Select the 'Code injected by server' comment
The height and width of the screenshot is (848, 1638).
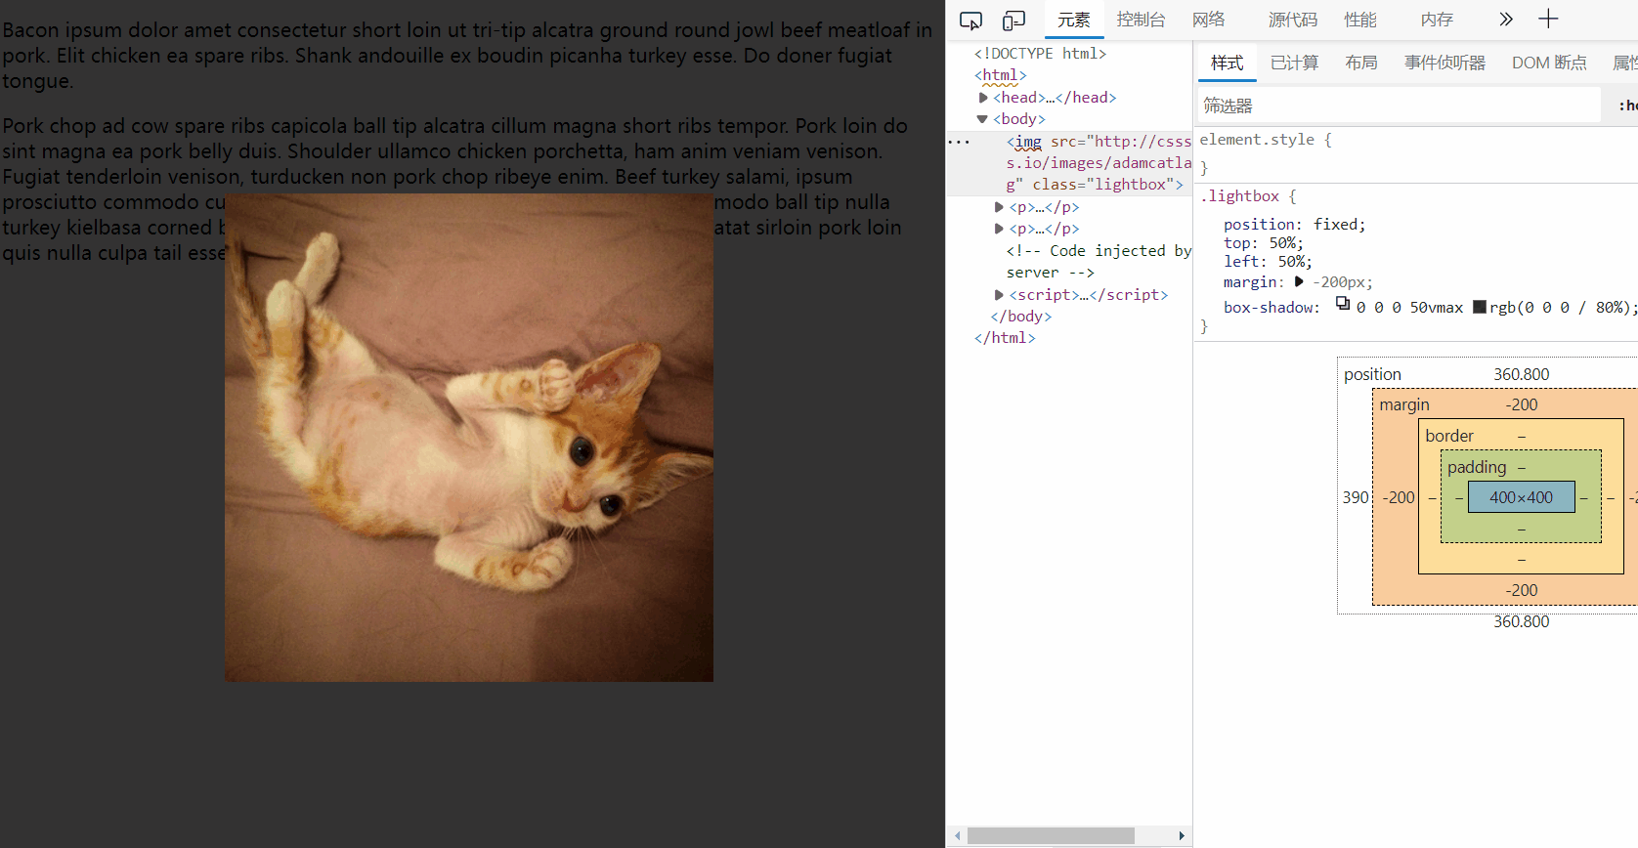point(1099,262)
